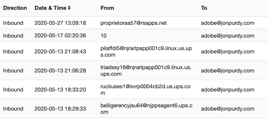Click timestamp 2020-05-13 21:06:28

(x=60, y=71)
